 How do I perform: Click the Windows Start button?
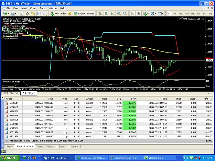pos(10,158)
